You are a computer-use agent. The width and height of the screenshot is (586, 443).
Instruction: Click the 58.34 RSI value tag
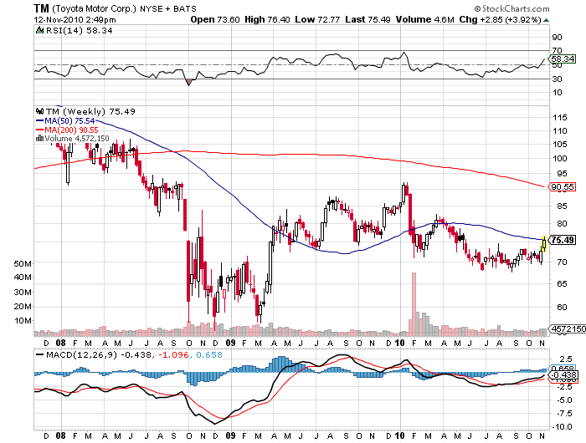pyautogui.click(x=563, y=59)
